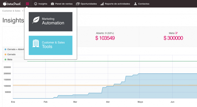
Task: Click the Meta edit pencil icon
Action: coord(176,33)
